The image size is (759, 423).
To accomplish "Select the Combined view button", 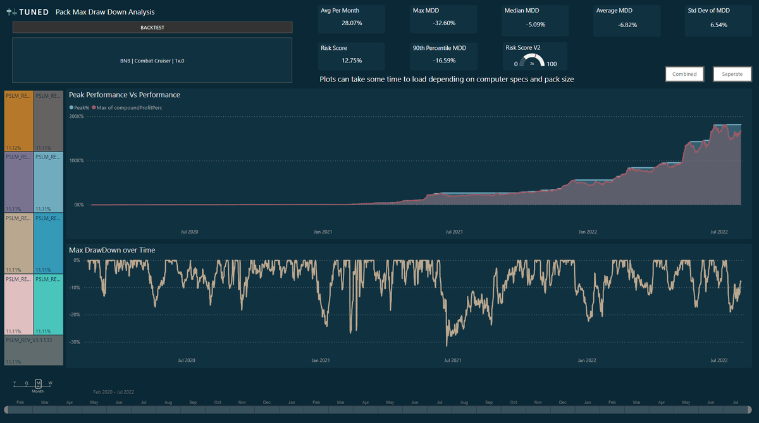I will pyautogui.click(x=684, y=74).
